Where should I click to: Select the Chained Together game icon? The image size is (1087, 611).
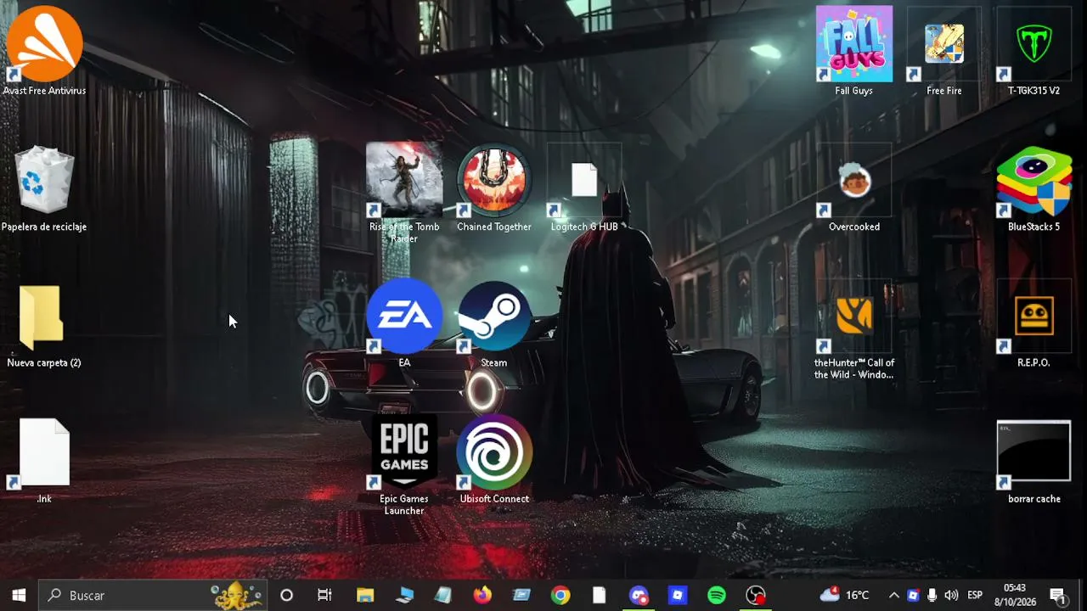(x=494, y=188)
